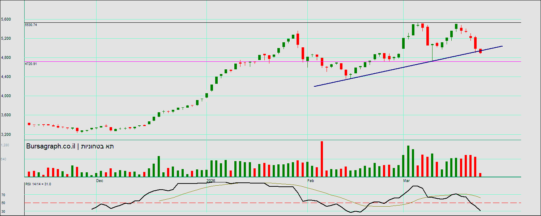Select the blue ascending trendline
The width and height of the screenshot is (541, 216).
click(408, 66)
